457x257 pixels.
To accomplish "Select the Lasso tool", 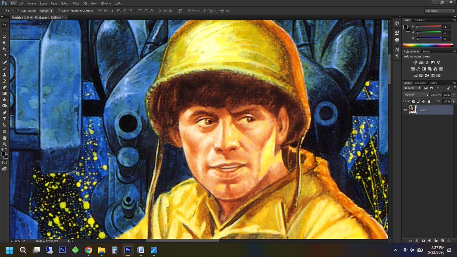I will [x=5, y=37].
